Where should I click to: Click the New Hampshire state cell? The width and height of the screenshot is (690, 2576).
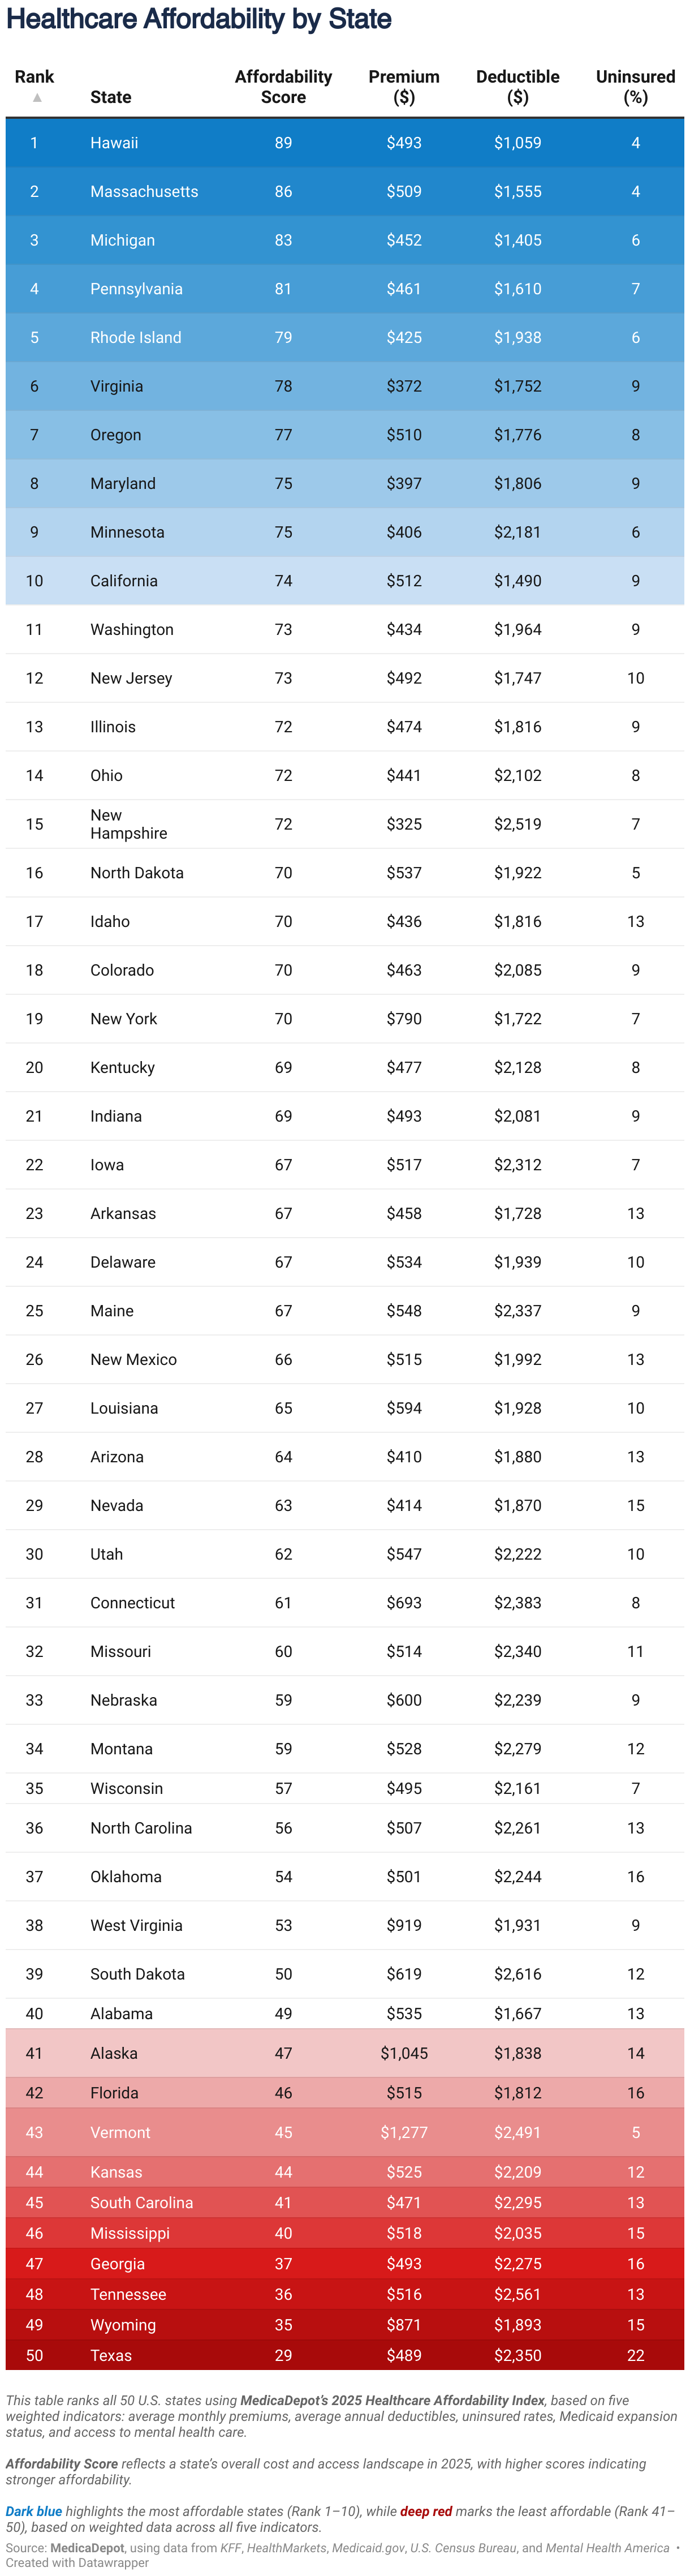pyautogui.click(x=129, y=824)
